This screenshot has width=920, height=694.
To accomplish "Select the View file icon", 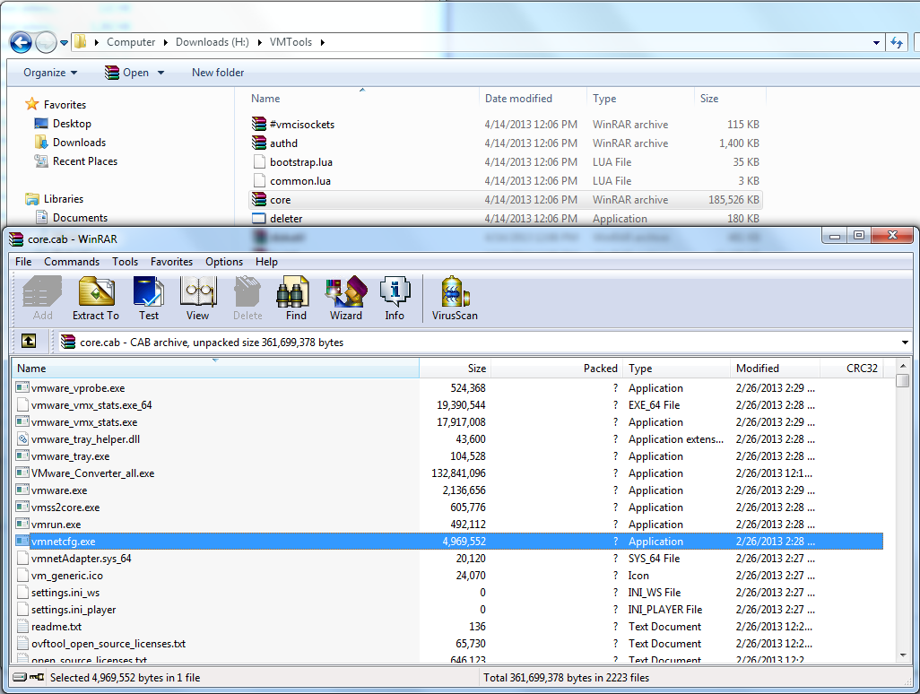I will (197, 298).
